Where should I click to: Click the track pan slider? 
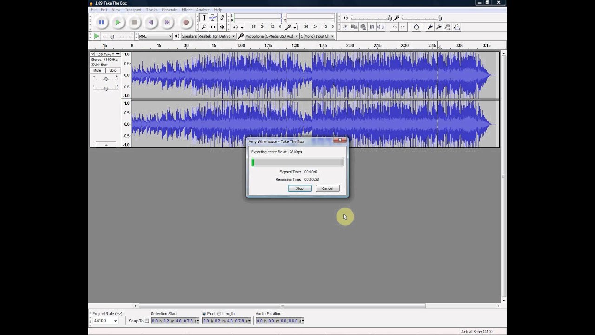pyautogui.click(x=106, y=88)
